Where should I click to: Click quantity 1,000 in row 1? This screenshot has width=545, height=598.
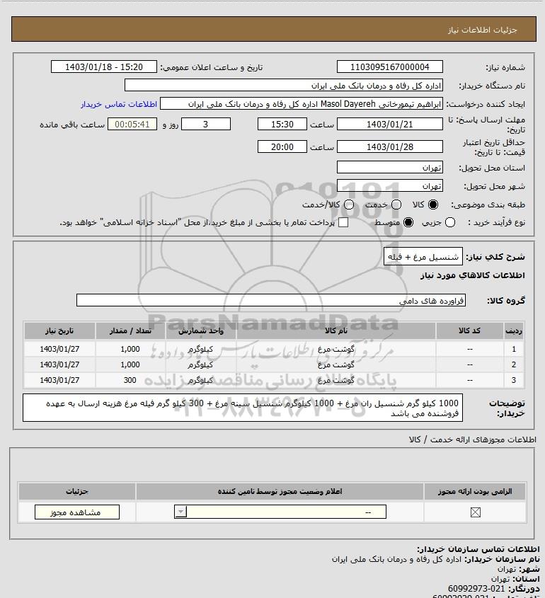130,349
